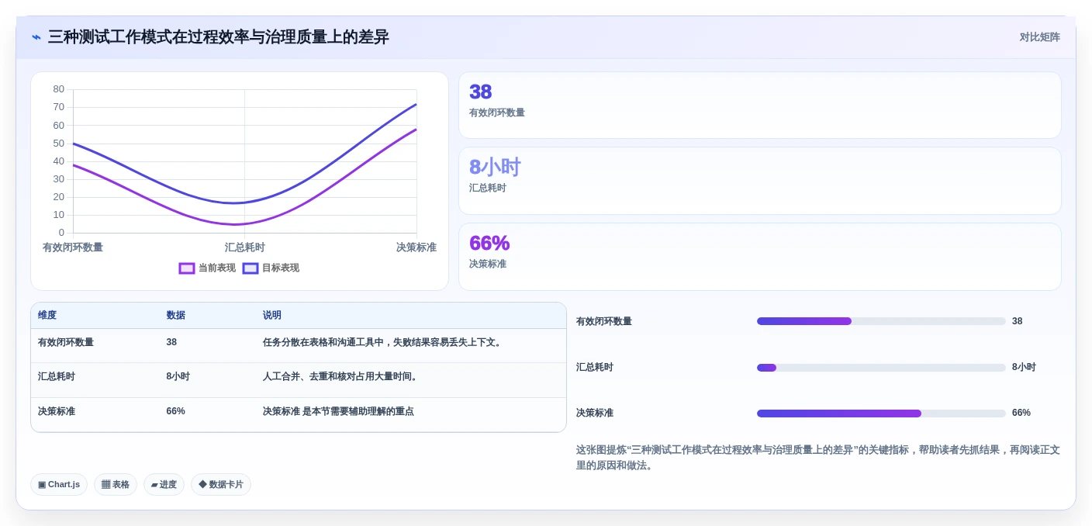
Task: Click the 38 metric card value
Action: [481, 92]
